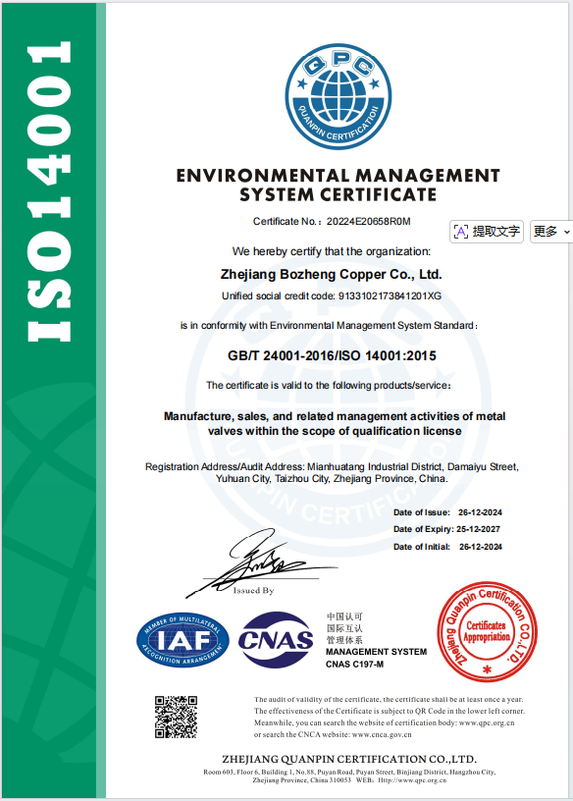Click the CNAS accreditation logo

point(276,640)
